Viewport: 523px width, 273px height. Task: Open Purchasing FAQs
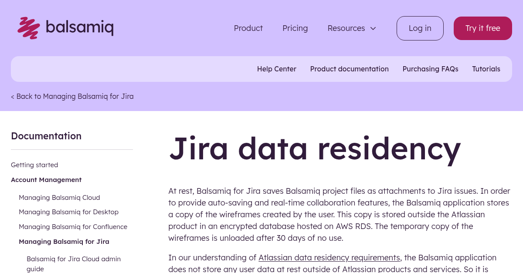click(x=430, y=69)
